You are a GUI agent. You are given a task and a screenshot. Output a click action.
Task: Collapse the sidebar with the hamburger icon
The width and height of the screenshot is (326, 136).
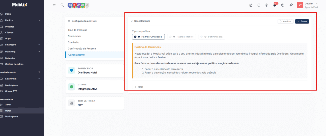pos(54,5)
